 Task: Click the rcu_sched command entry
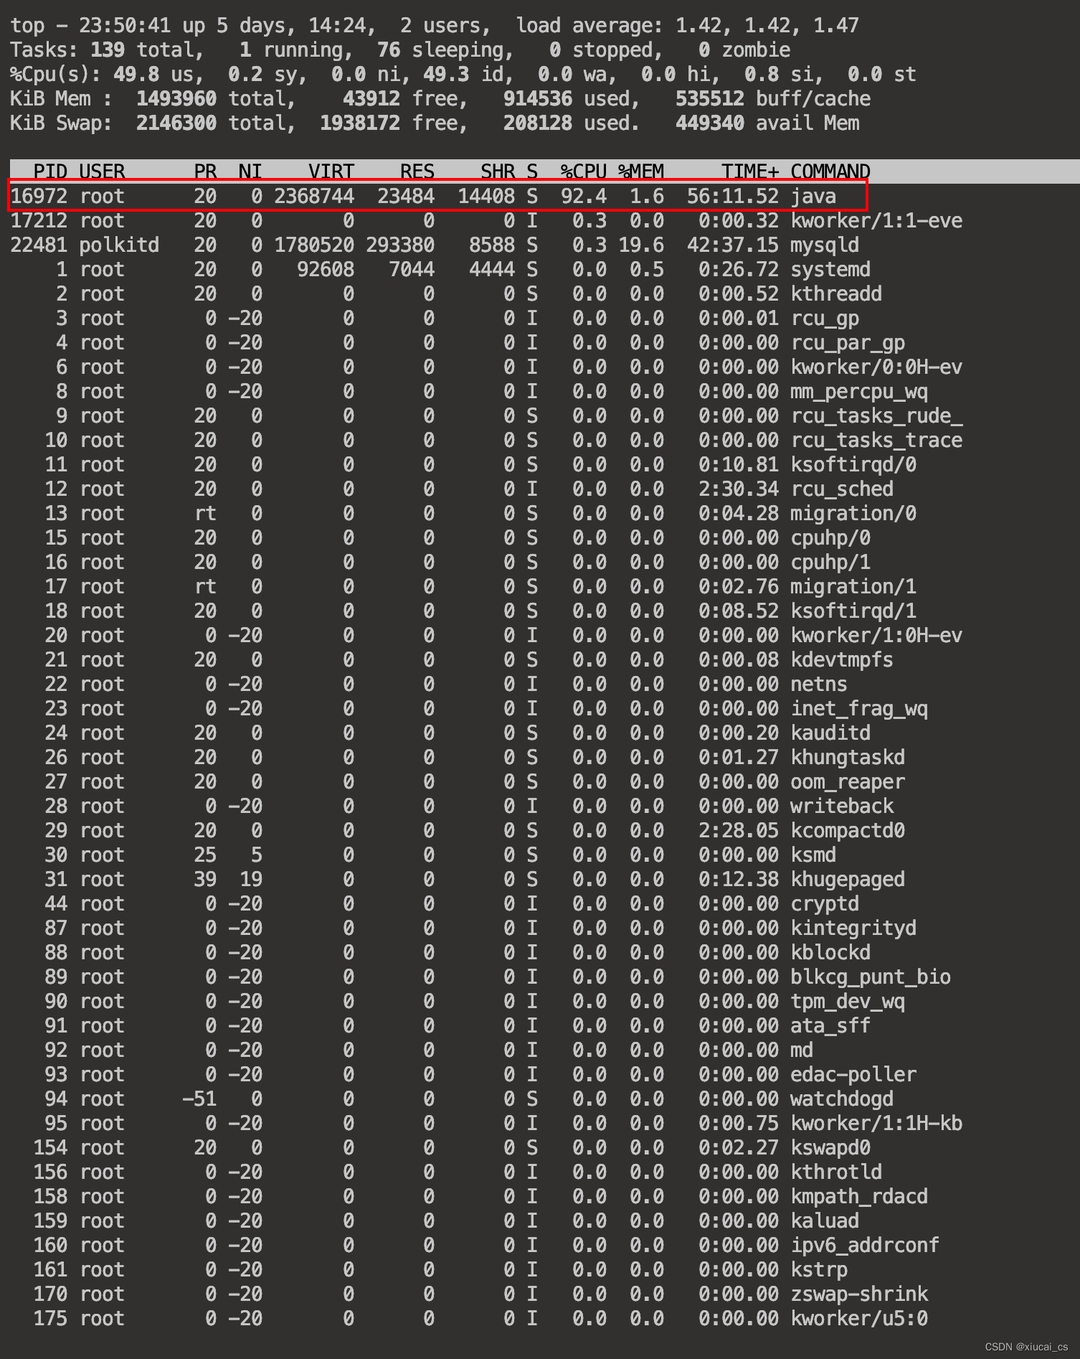pyautogui.click(x=841, y=489)
